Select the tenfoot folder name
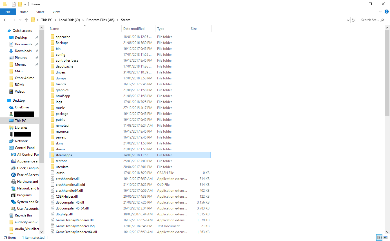Image resolution: width=390 pixels, height=241 pixels. tap(61, 161)
